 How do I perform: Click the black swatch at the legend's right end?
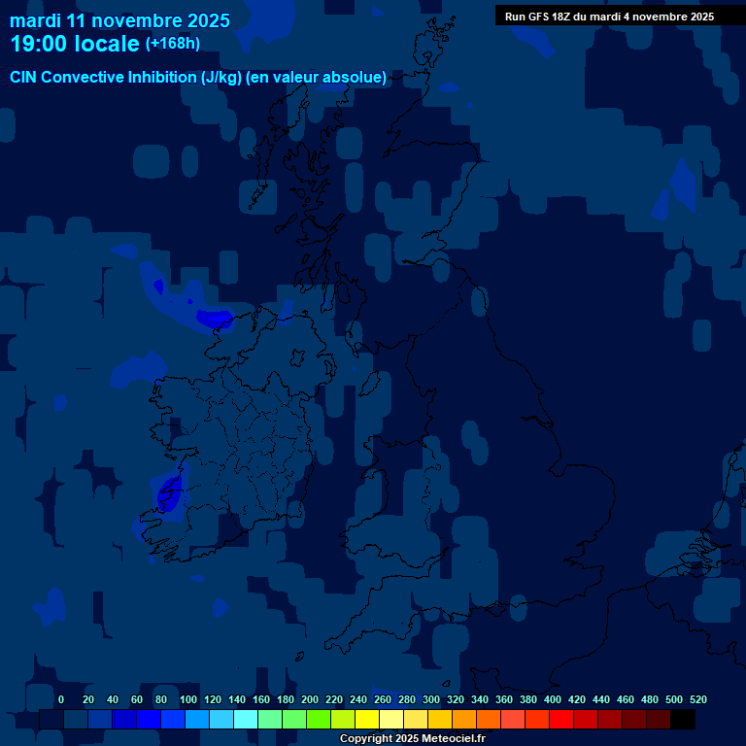[x=682, y=720]
